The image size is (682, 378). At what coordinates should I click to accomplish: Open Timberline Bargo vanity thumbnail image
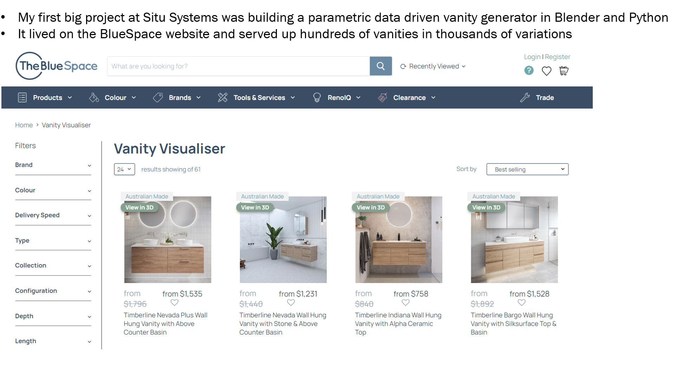[x=514, y=245]
